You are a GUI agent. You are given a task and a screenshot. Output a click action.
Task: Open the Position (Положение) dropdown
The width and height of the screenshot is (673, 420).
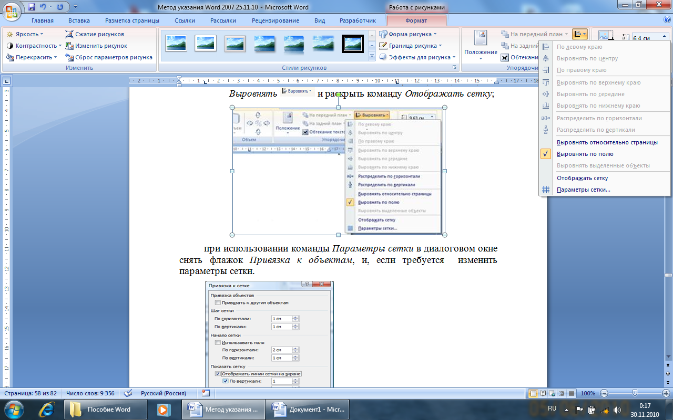tap(481, 45)
